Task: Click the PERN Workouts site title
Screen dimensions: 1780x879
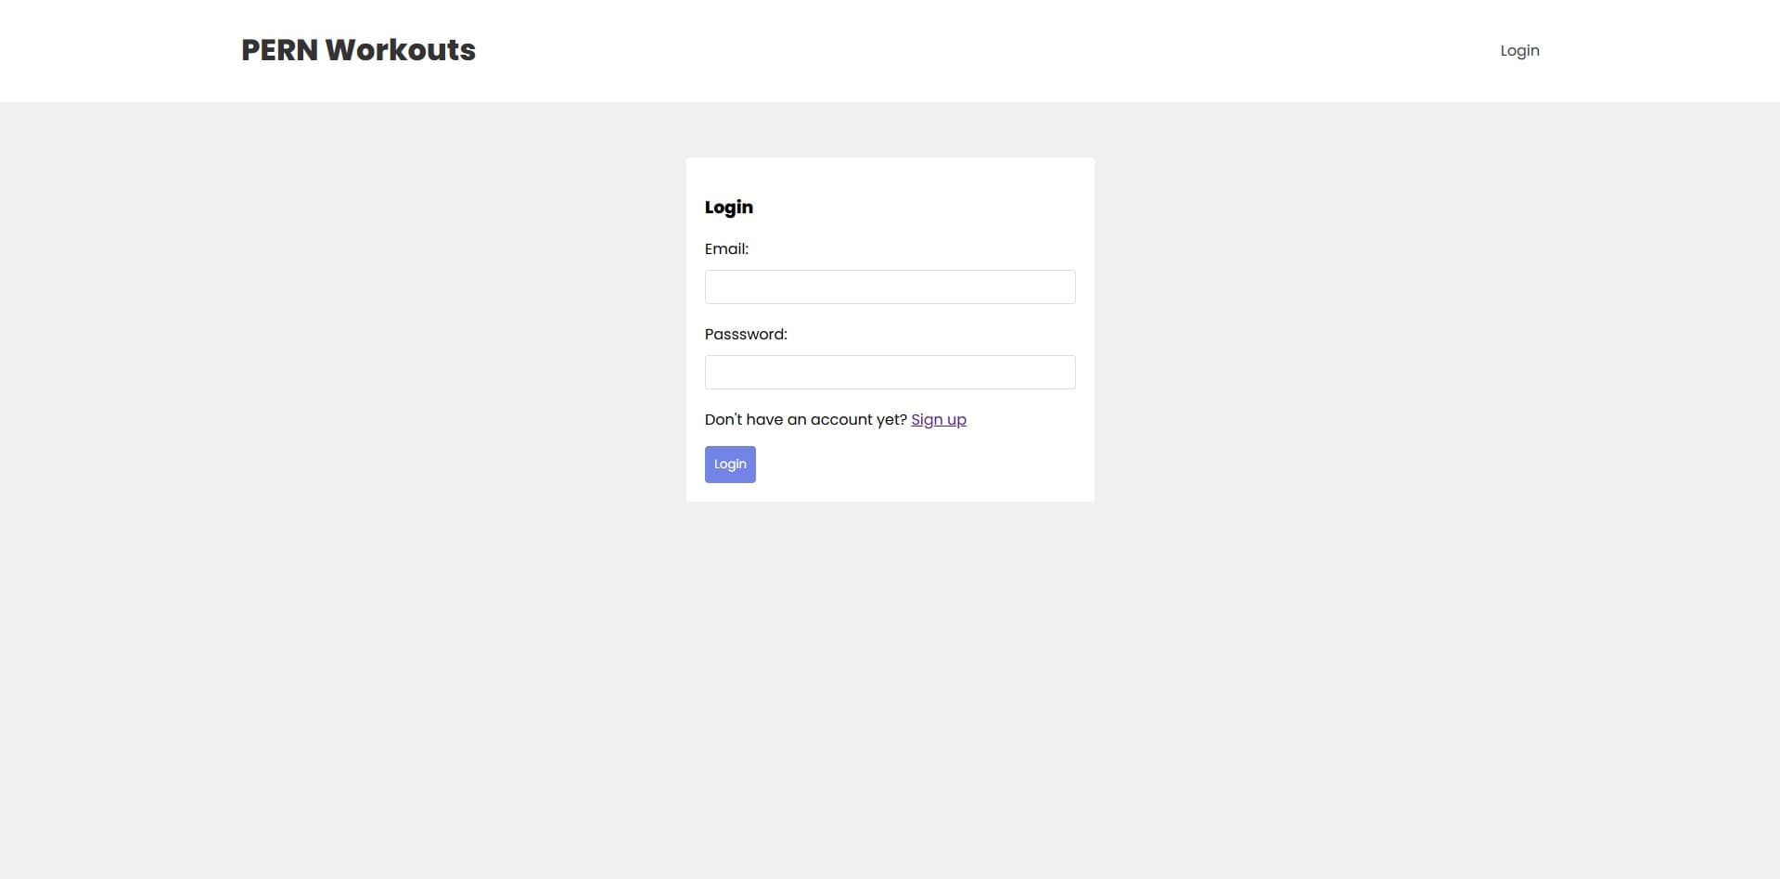Action: coord(358,50)
